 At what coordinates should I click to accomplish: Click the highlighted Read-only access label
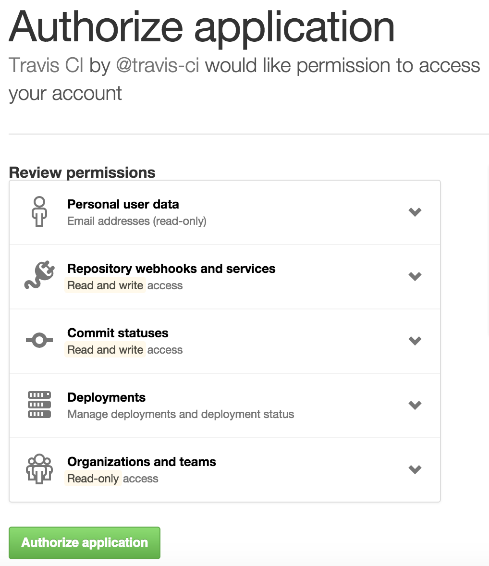point(93,479)
